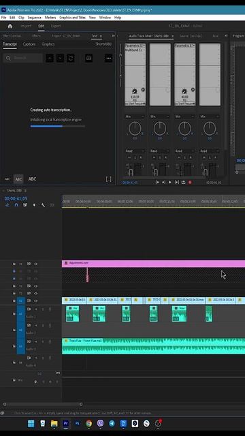Toggle Loop in the mixer transport
Viewport: 245px width, 436px height.
click(183, 182)
